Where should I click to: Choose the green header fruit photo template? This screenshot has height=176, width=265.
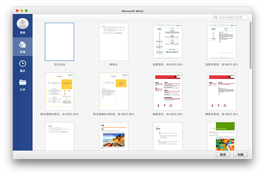[222, 136]
